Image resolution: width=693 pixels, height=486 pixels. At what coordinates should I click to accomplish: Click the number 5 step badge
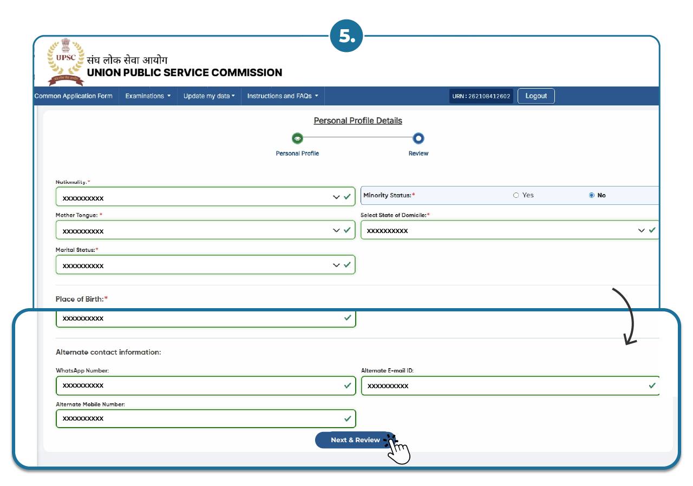pos(346,35)
